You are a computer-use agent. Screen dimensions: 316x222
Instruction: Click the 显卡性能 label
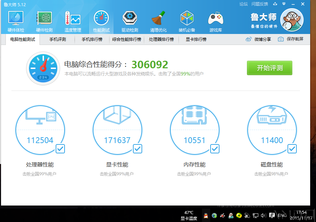point(117,165)
